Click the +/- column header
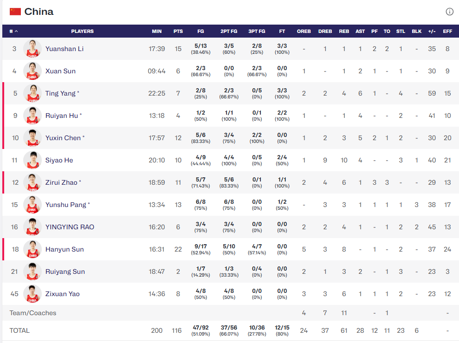Viewport: 459px width, 343px height. click(432, 31)
